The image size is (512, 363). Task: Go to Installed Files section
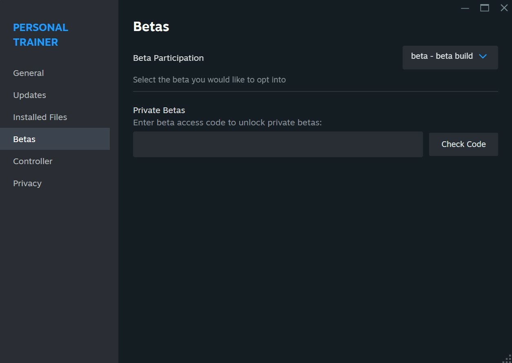click(x=55, y=117)
